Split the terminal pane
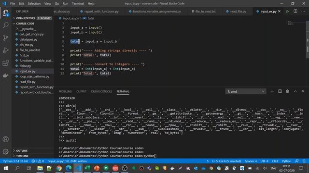The height and width of the screenshot is (173, 309). 280,91
